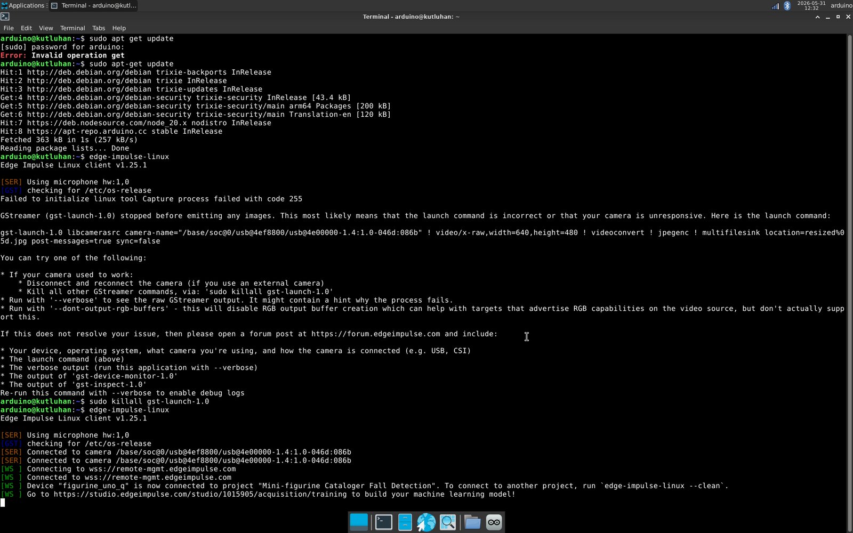Screen dimensions: 853x533
Task: Open the Bluetooth tray icon
Action: coord(787,6)
